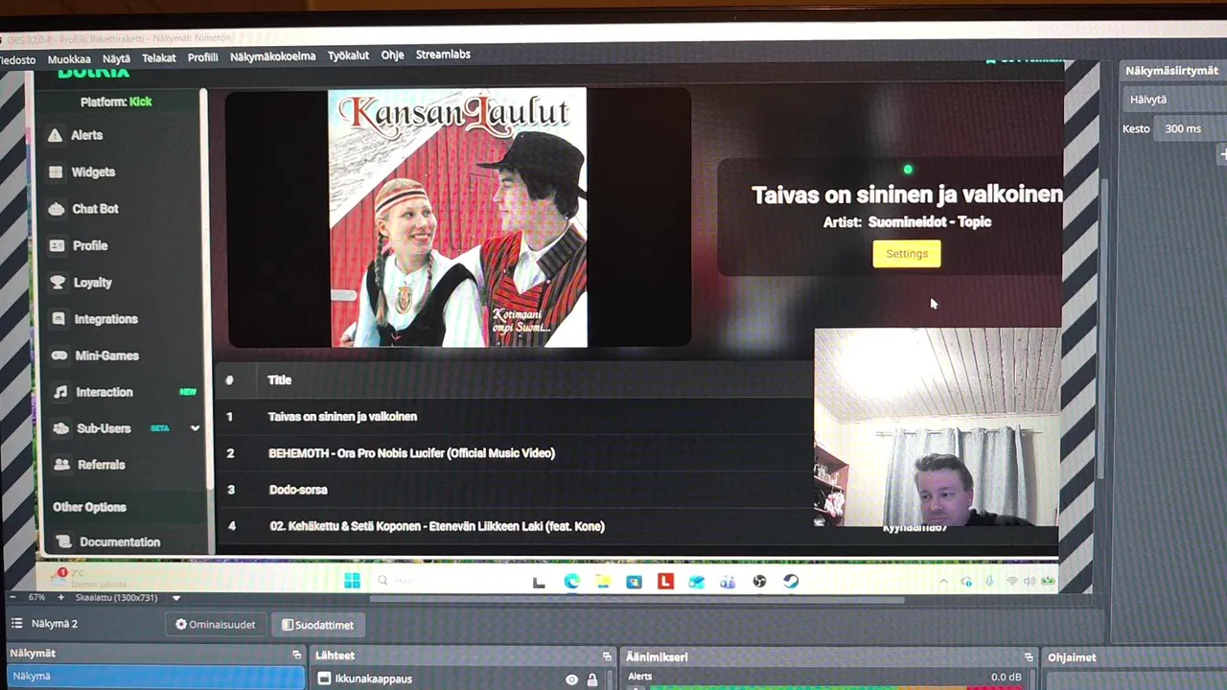The image size is (1227, 690).
Task: Open the Integrations section
Action: pyautogui.click(x=105, y=319)
